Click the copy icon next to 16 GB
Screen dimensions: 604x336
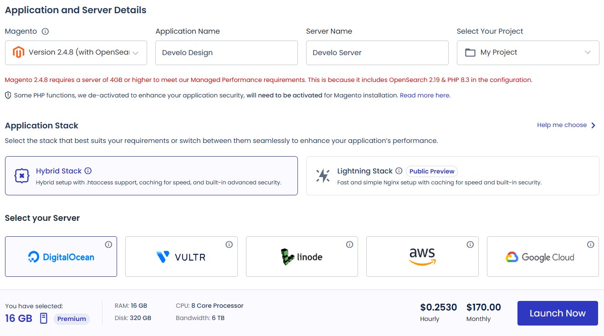click(43, 318)
